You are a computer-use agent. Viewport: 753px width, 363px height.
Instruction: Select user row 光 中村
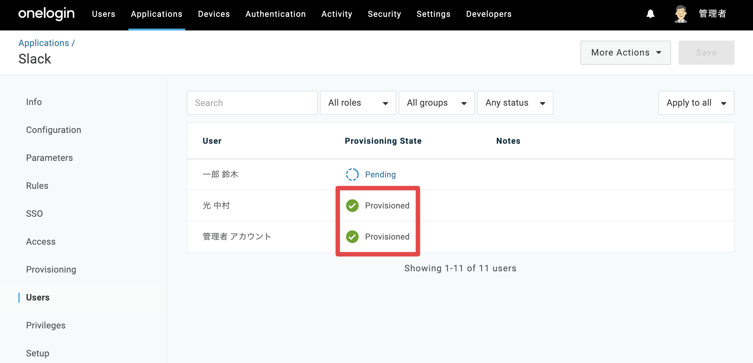tap(460, 206)
